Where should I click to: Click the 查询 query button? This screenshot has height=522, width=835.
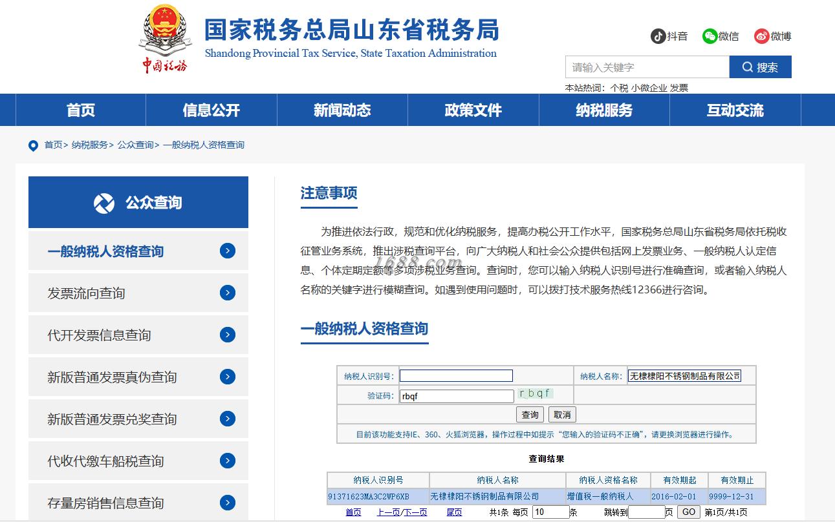[x=530, y=415]
